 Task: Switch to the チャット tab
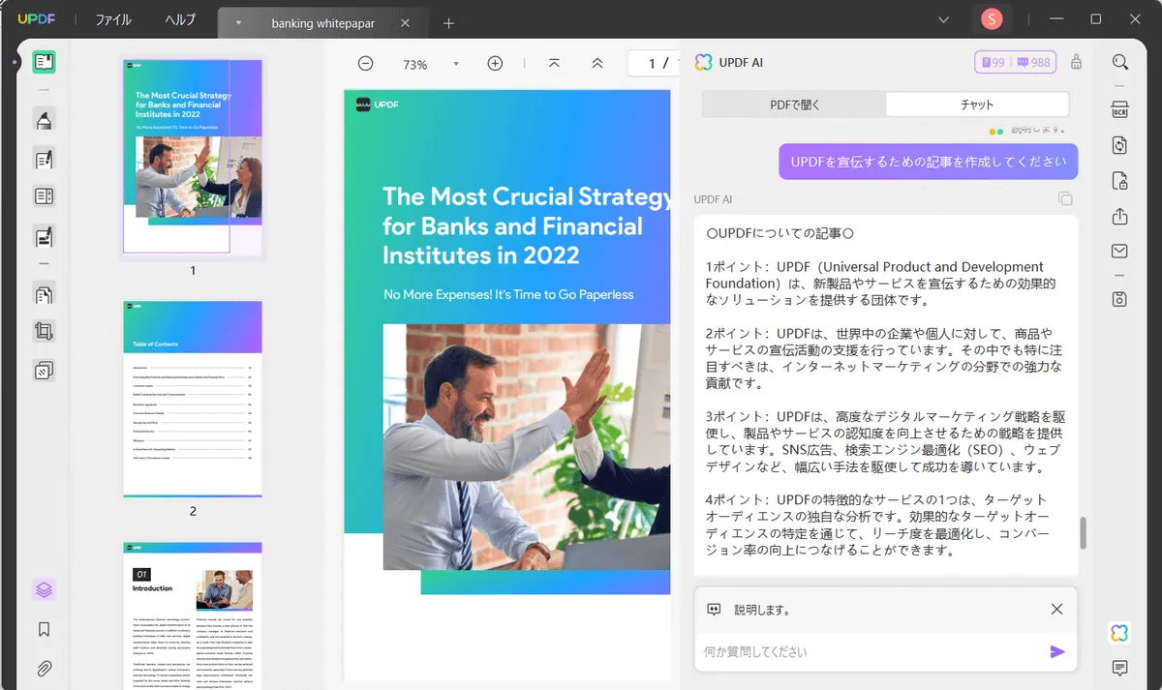[977, 105]
